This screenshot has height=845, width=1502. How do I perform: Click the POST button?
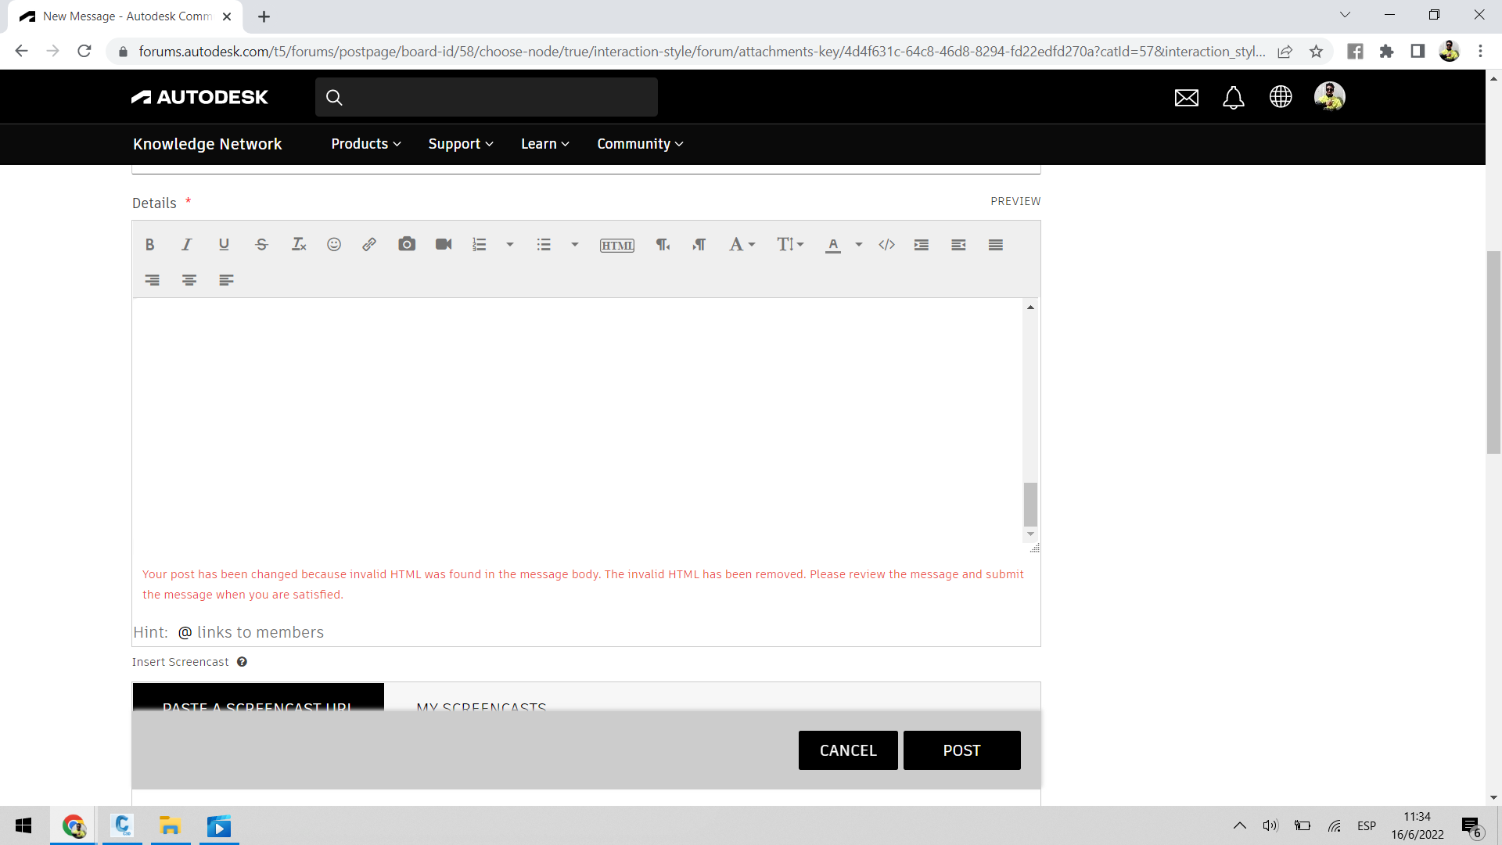961,750
